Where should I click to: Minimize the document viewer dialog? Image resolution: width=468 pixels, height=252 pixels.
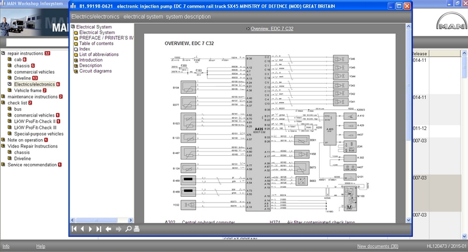point(391,6)
